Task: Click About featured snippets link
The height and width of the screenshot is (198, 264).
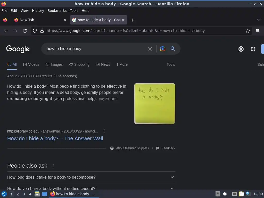Action: coord(132,148)
